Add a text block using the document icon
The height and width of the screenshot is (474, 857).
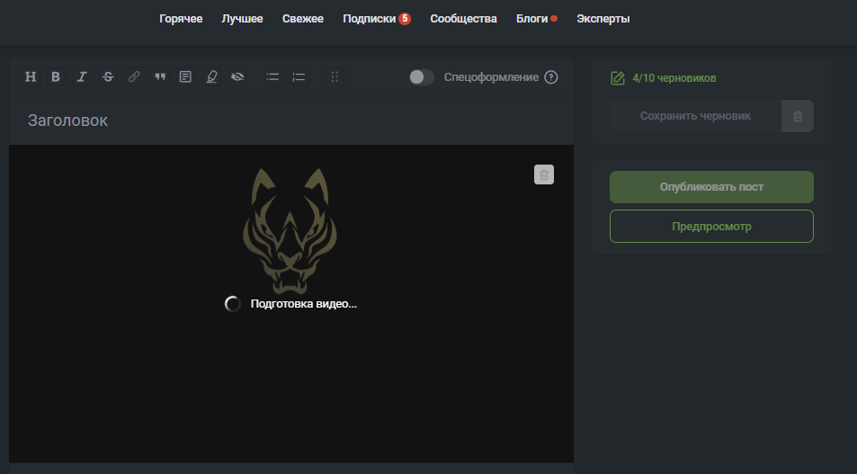[186, 77]
